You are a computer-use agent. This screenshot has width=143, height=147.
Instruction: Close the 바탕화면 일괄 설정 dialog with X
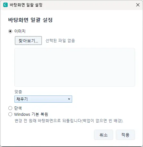(138, 5)
